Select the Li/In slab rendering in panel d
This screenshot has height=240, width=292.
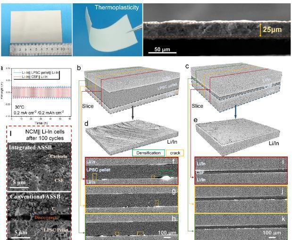(132, 137)
